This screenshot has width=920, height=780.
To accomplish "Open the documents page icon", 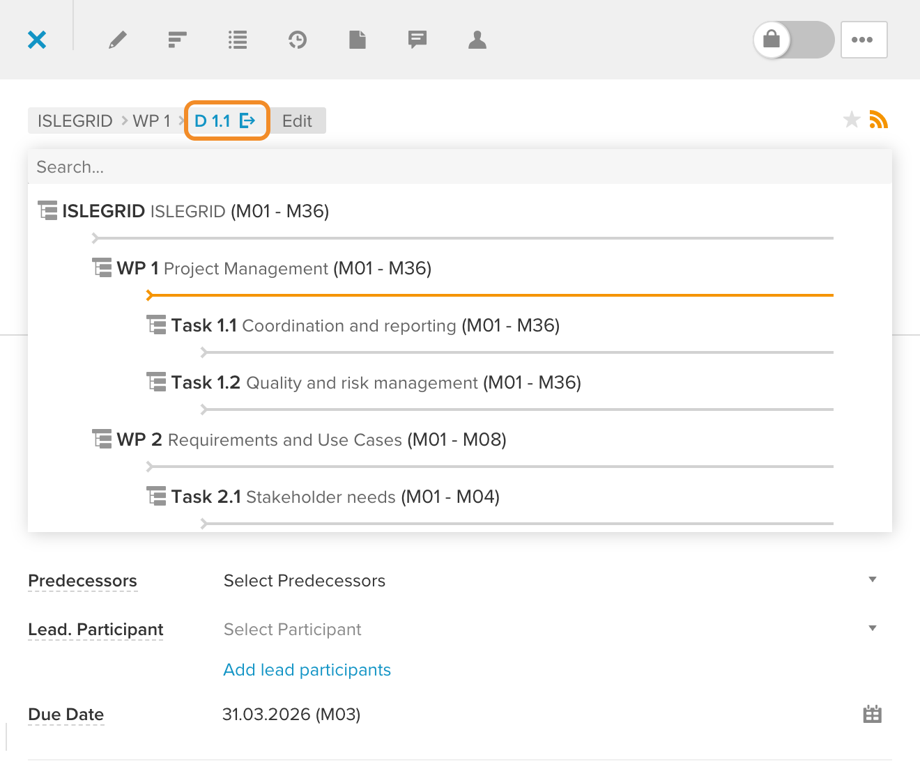I will [x=358, y=40].
